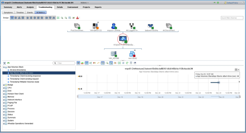Click the Quick filter (Name) field
Image resolution: width=246 pixels, height=133 pixels.
click(232, 18)
